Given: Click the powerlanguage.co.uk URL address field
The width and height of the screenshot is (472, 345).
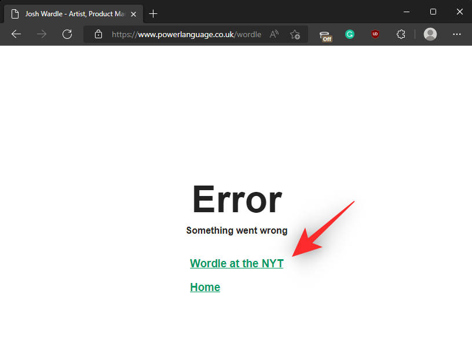Looking at the screenshot, I should click(185, 34).
